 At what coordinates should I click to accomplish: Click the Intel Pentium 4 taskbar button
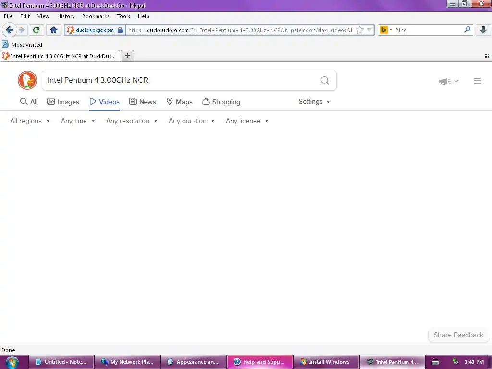pyautogui.click(x=392, y=362)
